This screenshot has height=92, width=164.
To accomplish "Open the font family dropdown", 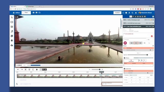I will click(x=135, y=40).
